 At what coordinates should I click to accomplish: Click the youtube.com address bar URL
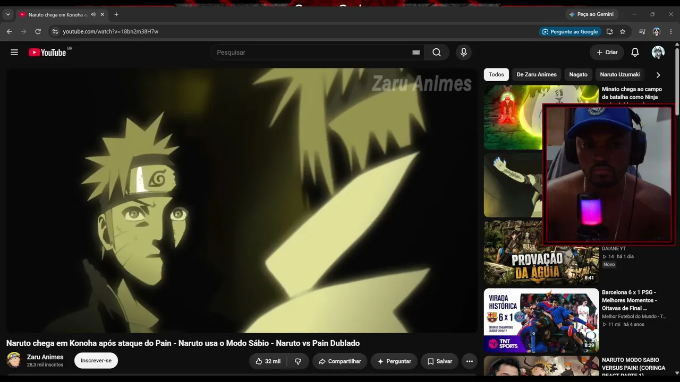pos(110,32)
